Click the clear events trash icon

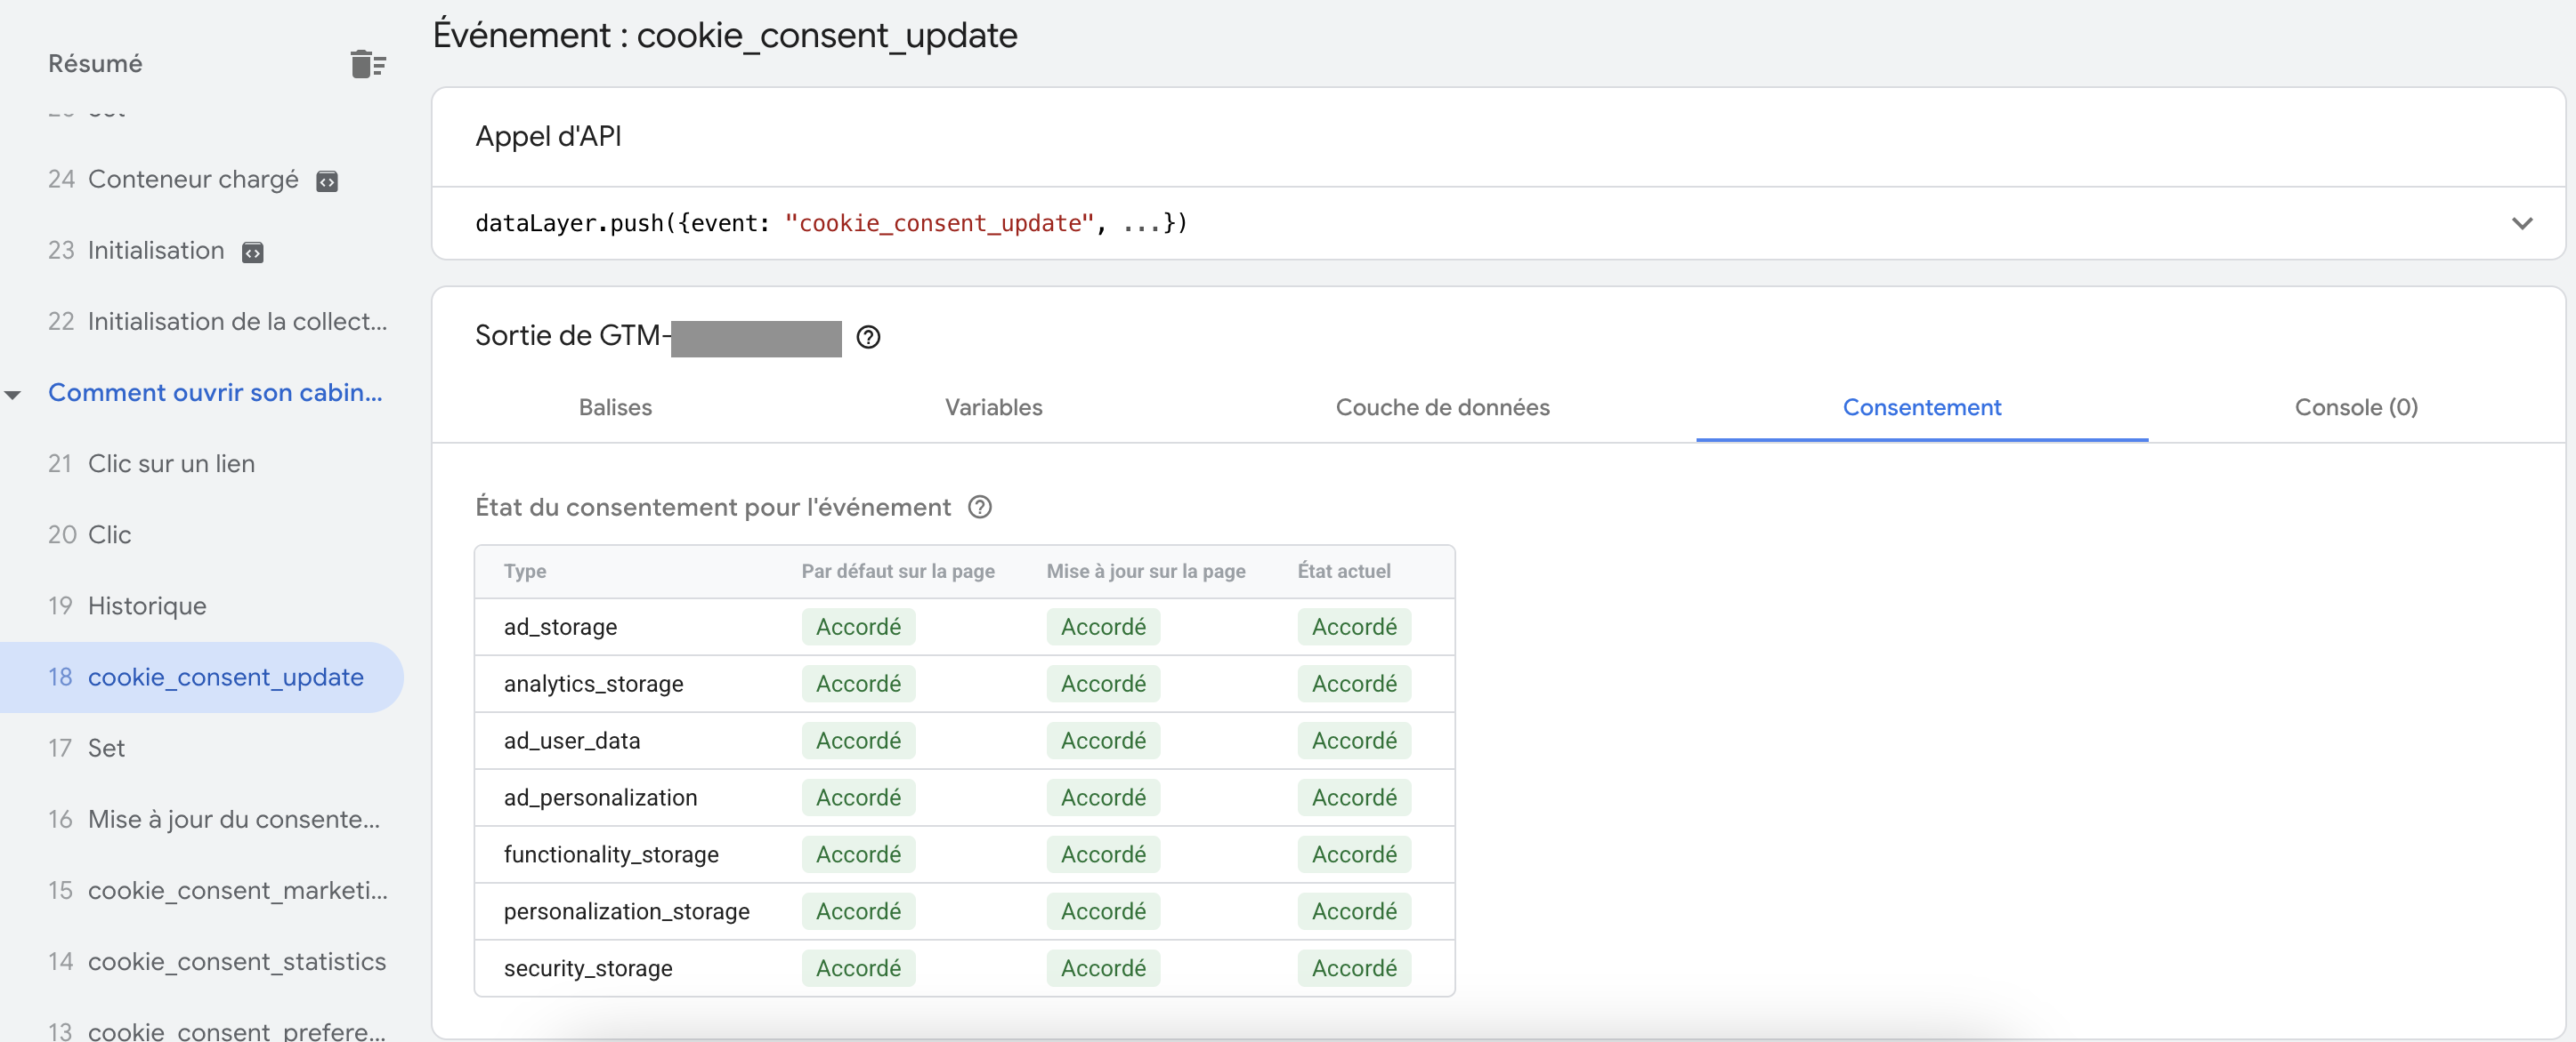click(x=367, y=64)
